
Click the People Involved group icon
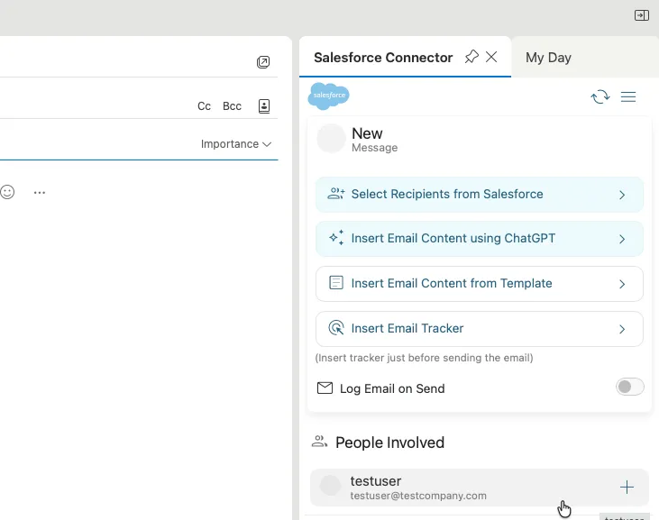pos(319,442)
